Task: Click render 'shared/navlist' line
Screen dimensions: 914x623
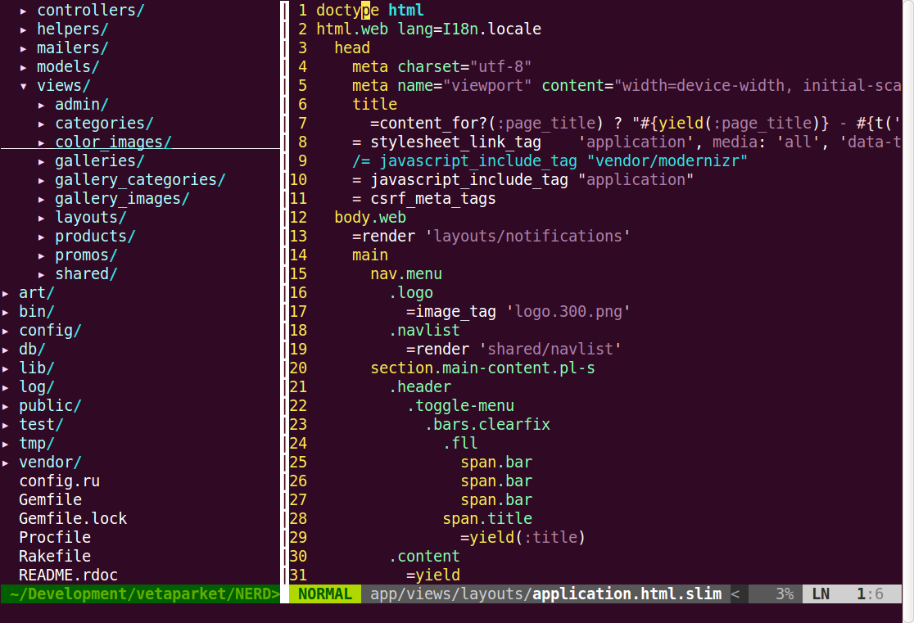Action: pyautogui.click(x=514, y=349)
